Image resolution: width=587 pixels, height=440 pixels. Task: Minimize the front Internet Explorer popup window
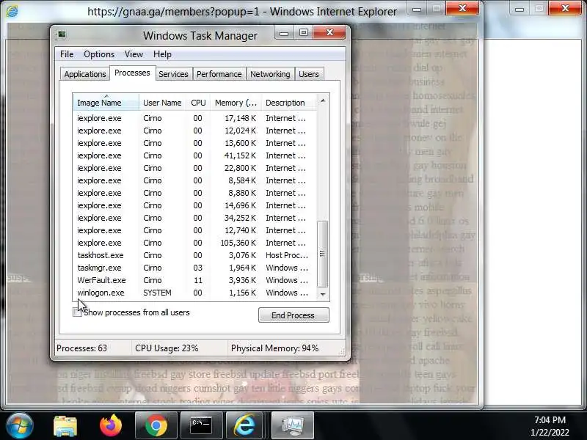pos(417,9)
